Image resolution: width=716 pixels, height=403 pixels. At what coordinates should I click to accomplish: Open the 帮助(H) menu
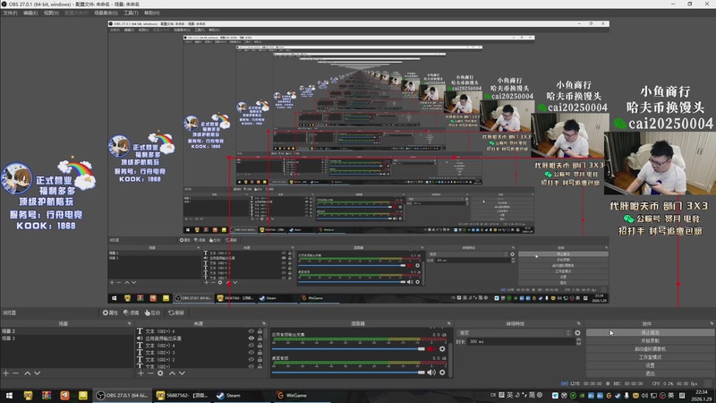151,13
